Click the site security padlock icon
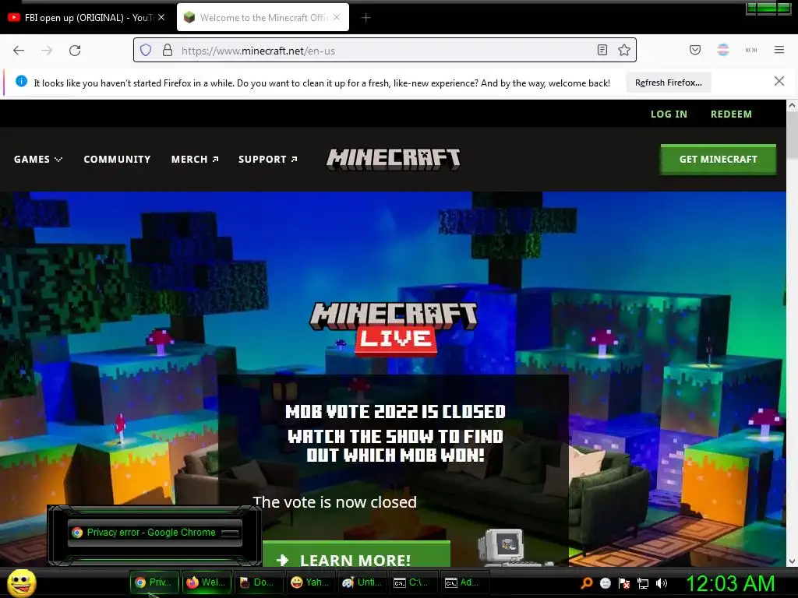The height and width of the screenshot is (598, 798). [x=168, y=51]
